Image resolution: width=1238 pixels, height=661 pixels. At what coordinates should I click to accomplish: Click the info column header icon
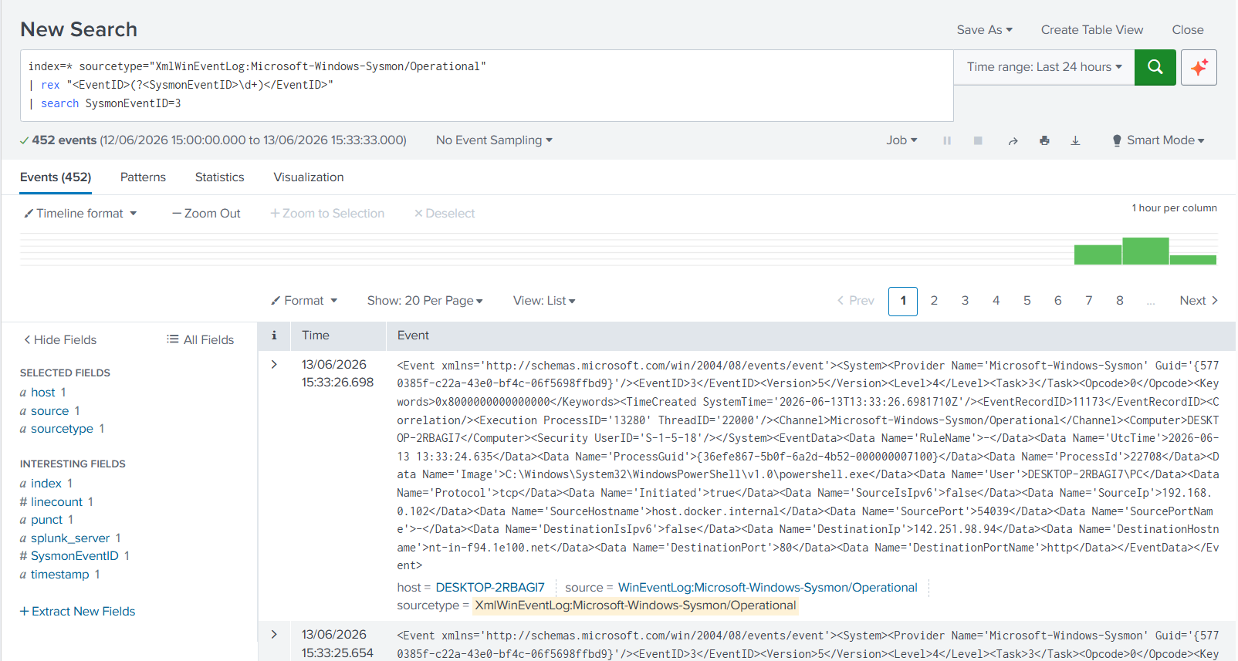tap(274, 336)
